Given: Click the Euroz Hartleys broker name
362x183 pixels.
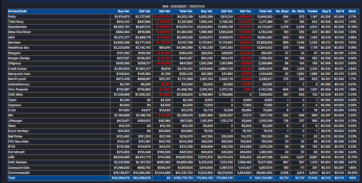Looking at the screenshot, I should (18, 131).
